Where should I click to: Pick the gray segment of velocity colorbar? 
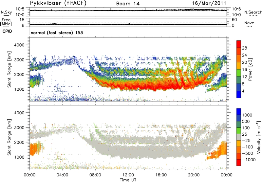(239, 137)
